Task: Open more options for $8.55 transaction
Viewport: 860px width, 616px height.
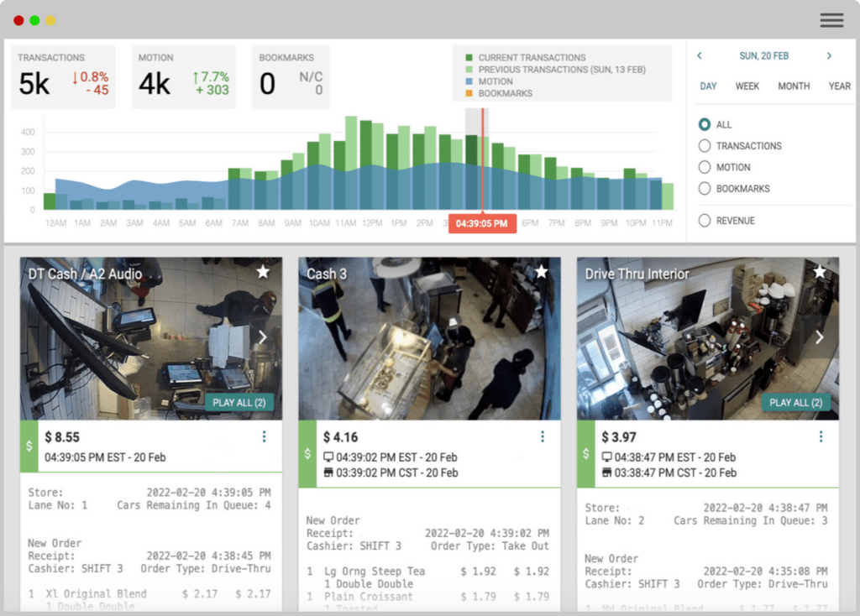Action: click(x=264, y=436)
